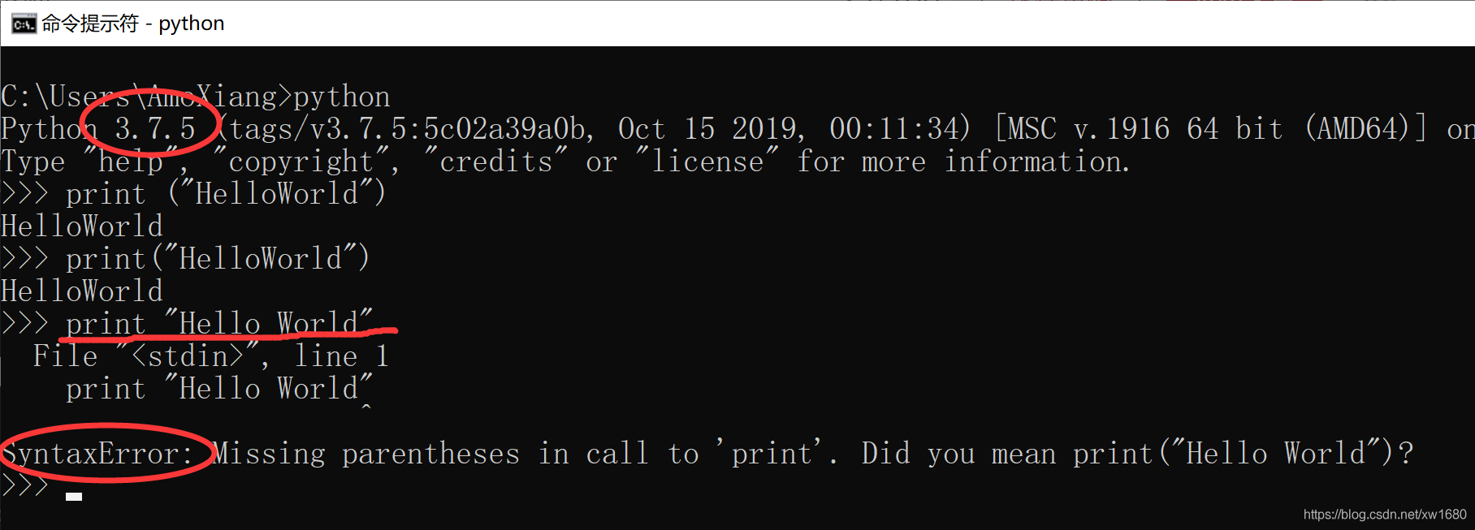Click the suggestion print("Hello World")?
Screen dimensions: 1475x530
(x=1243, y=453)
